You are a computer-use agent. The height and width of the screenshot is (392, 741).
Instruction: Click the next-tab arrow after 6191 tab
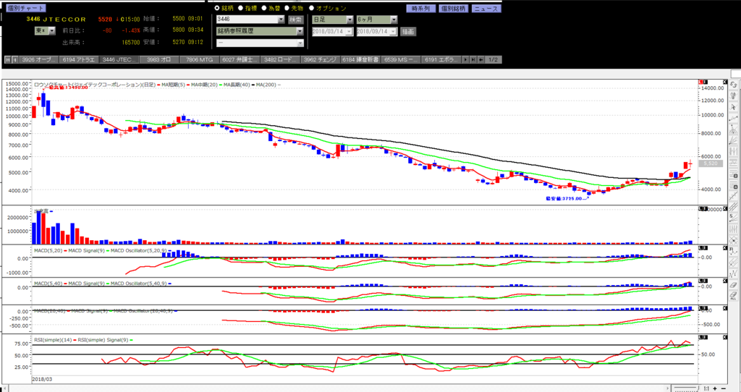466,60
